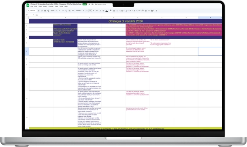Click the XLSX file type badge

tap(85, 4)
